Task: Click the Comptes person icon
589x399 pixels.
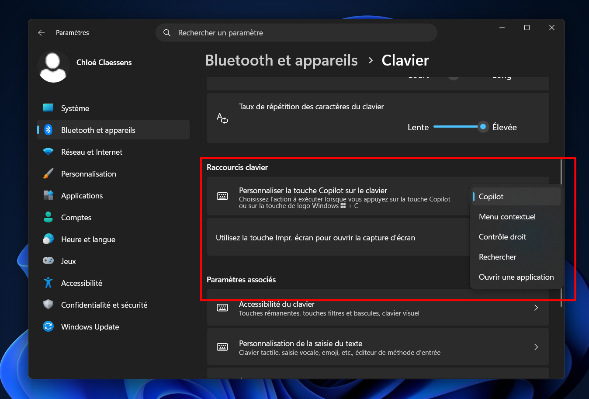Action: point(49,217)
